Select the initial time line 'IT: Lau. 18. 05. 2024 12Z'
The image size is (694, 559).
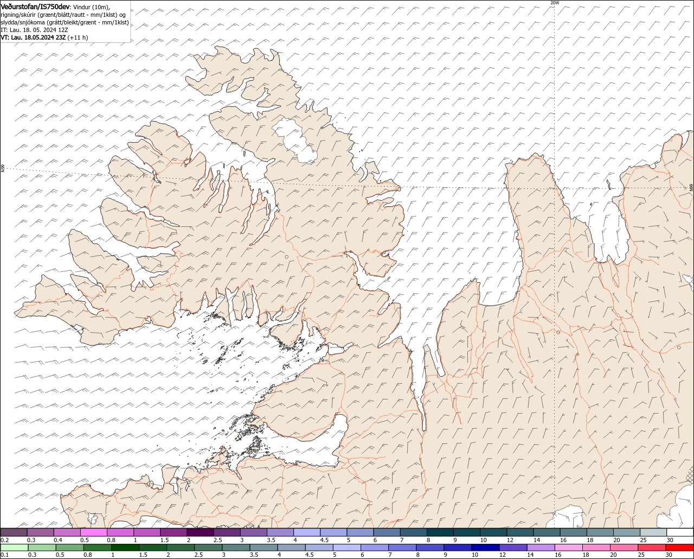point(35,30)
